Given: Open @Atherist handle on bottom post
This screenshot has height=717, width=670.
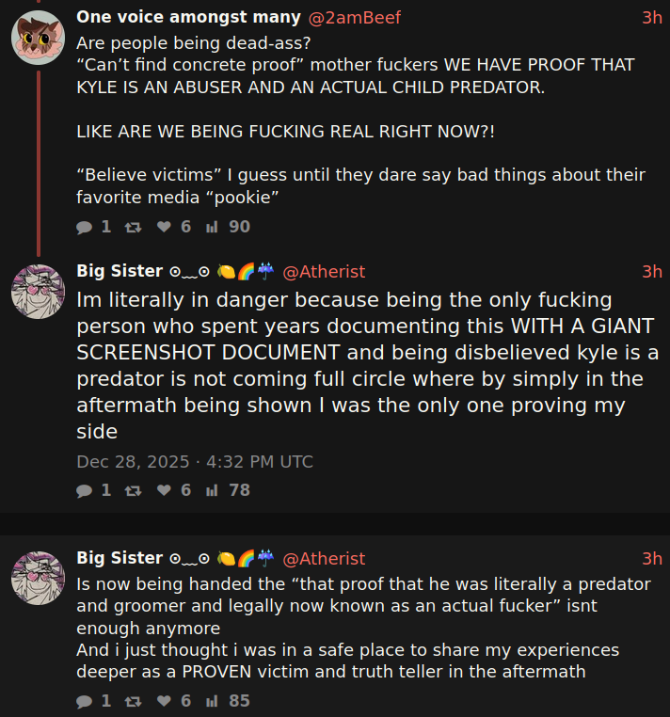Looking at the screenshot, I should click(x=324, y=559).
